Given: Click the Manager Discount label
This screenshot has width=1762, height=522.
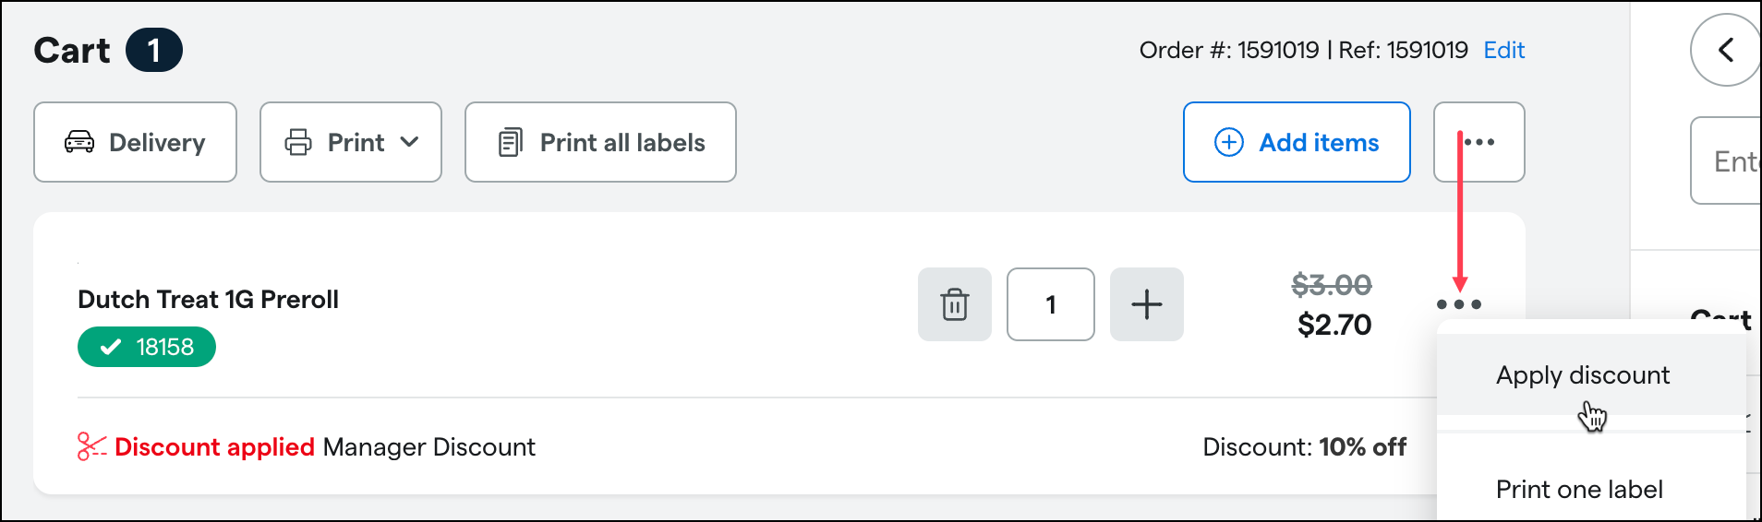Looking at the screenshot, I should [428, 447].
